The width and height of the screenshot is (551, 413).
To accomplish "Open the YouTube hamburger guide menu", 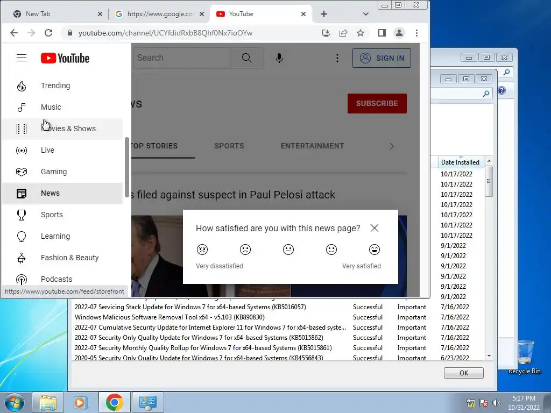I will coord(22,58).
